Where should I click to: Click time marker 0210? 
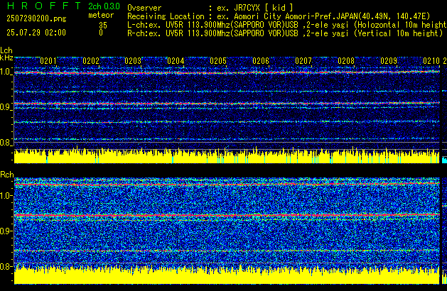click(431, 61)
